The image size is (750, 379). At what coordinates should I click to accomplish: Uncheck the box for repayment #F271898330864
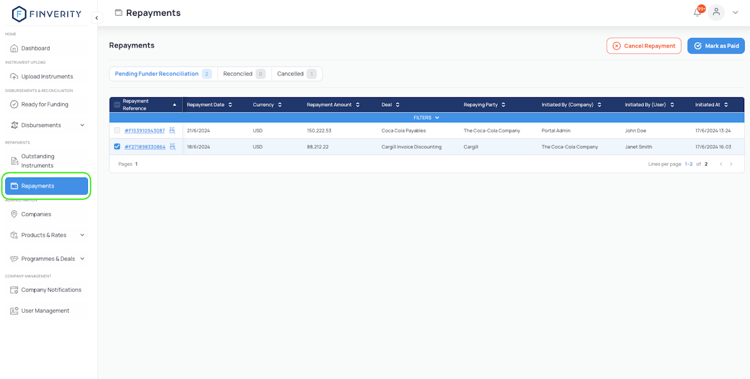(117, 146)
